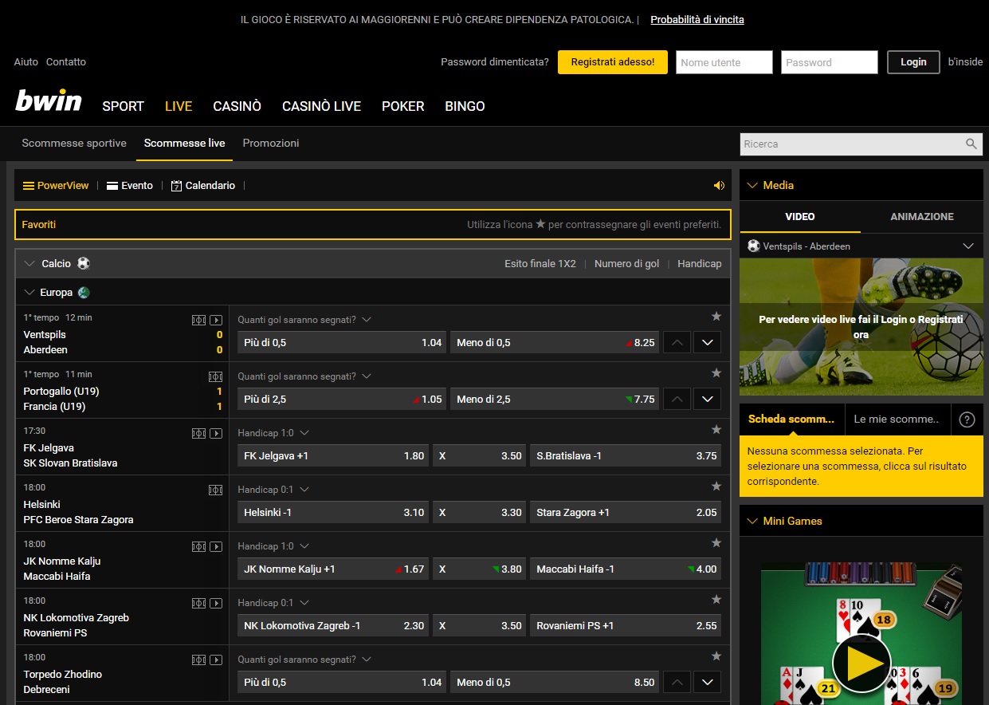Switch to Evento view
The image size is (989, 705).
129,185
